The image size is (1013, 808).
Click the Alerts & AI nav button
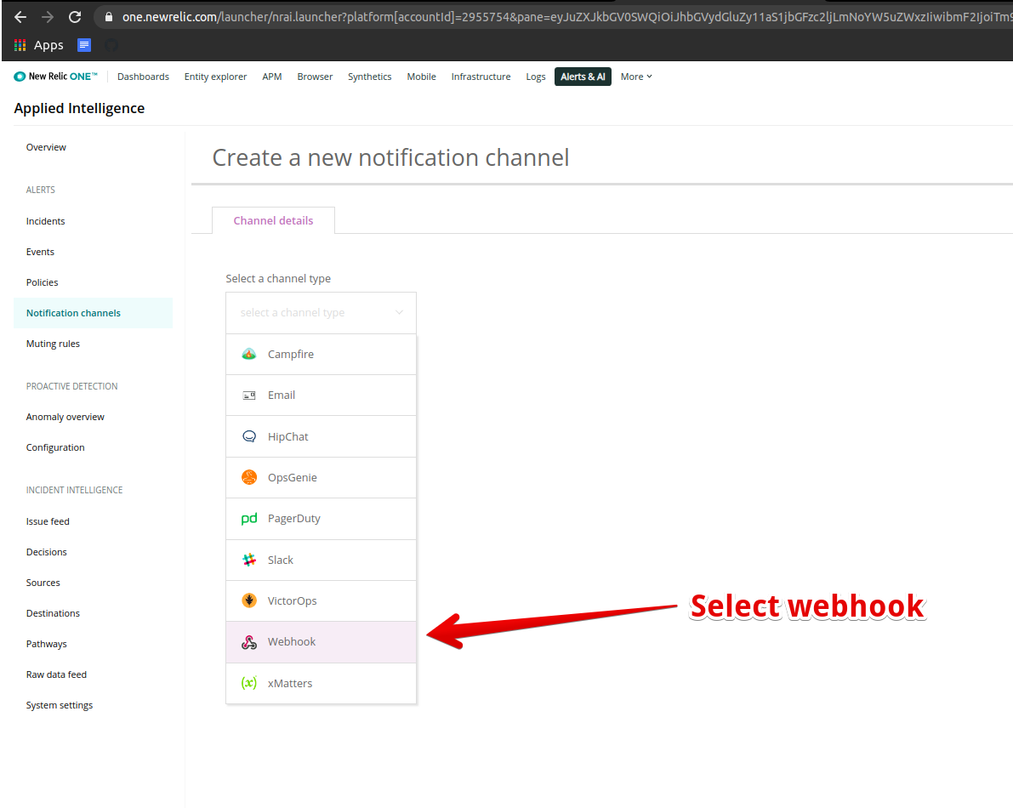(x=583, y=77)
